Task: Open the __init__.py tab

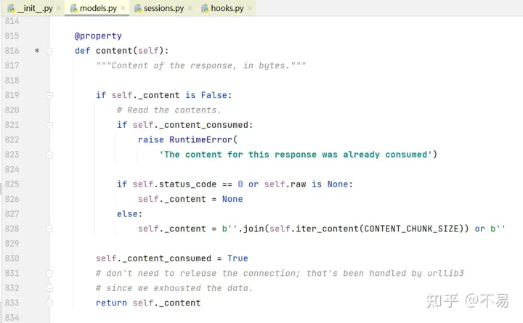Action: coord(33,8)
